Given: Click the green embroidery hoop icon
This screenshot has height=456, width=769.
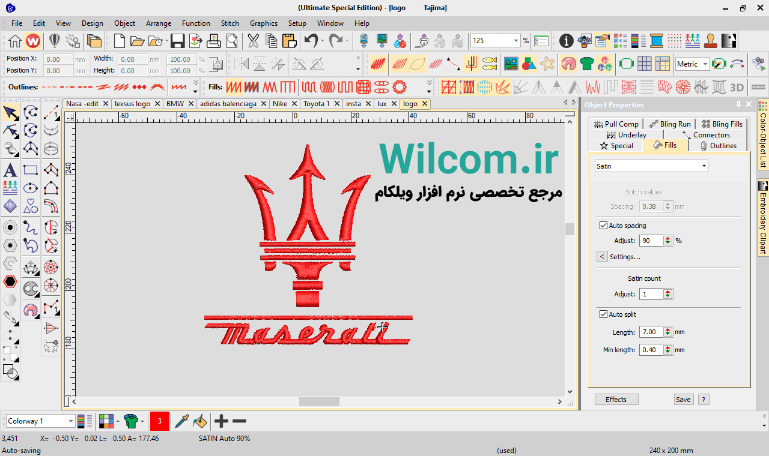Looking at the screenshot, I should (x=626, y=64).
